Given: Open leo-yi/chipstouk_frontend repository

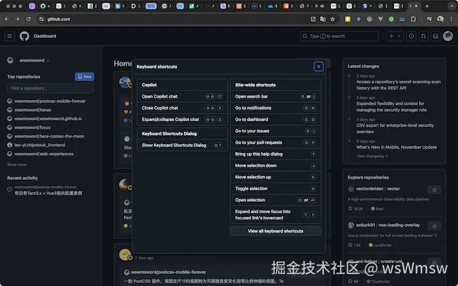Looking at the screenshot, I should pyautogui.click(x=40, y=145).
